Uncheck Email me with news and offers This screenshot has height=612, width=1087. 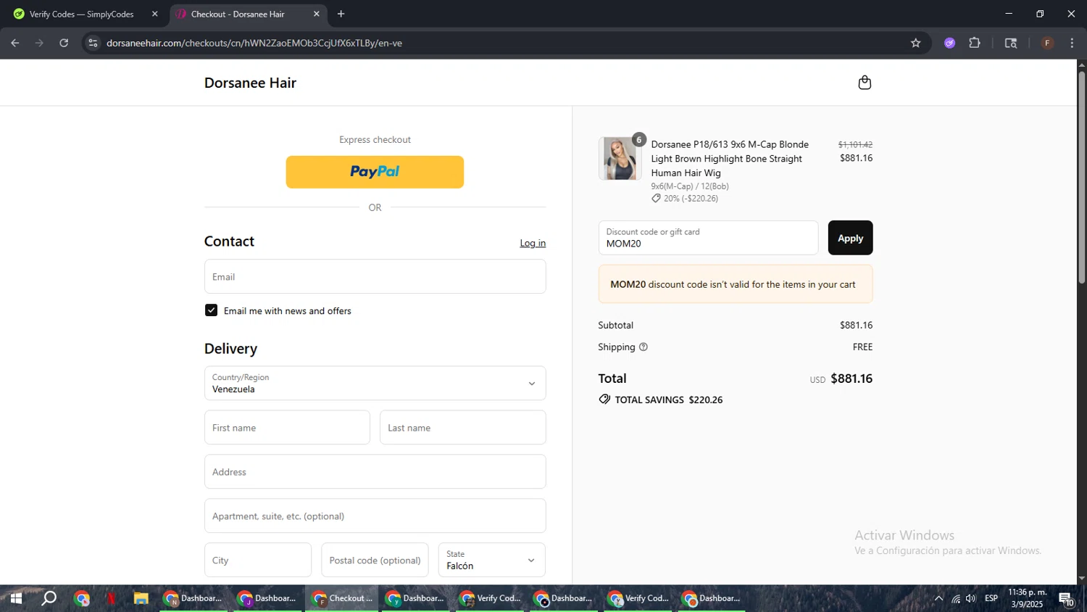211,310
